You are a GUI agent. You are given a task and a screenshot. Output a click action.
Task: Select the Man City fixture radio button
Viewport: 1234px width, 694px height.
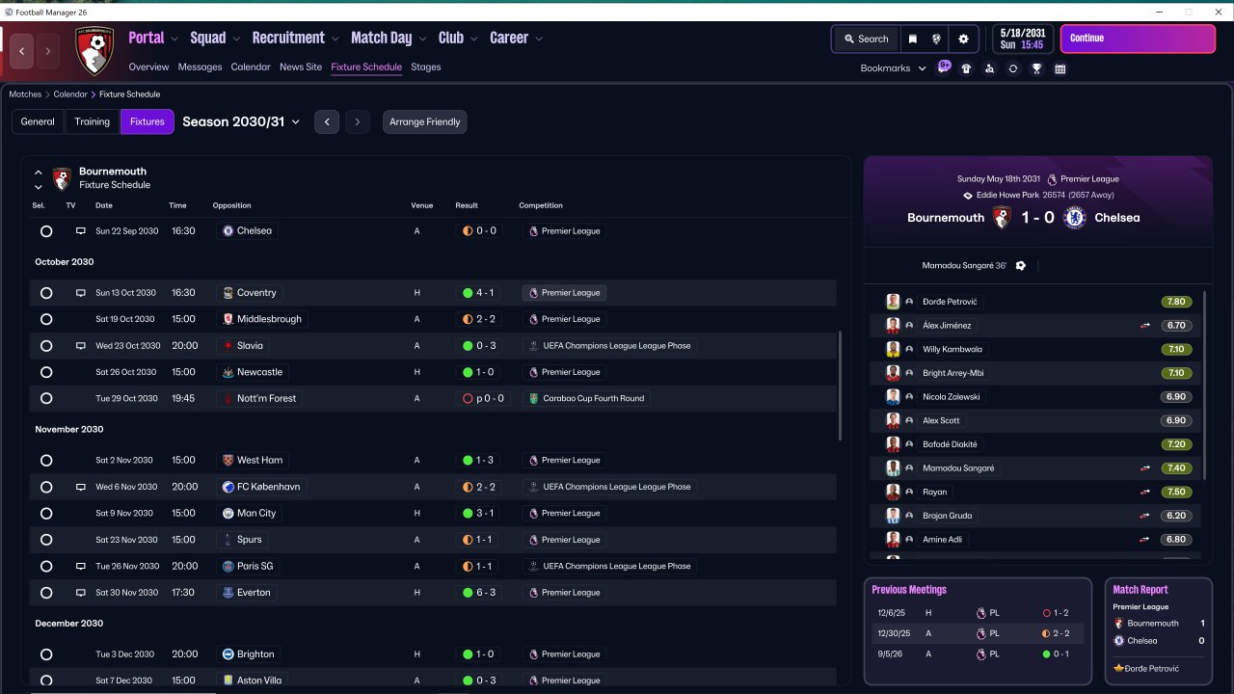coord(46,514)
